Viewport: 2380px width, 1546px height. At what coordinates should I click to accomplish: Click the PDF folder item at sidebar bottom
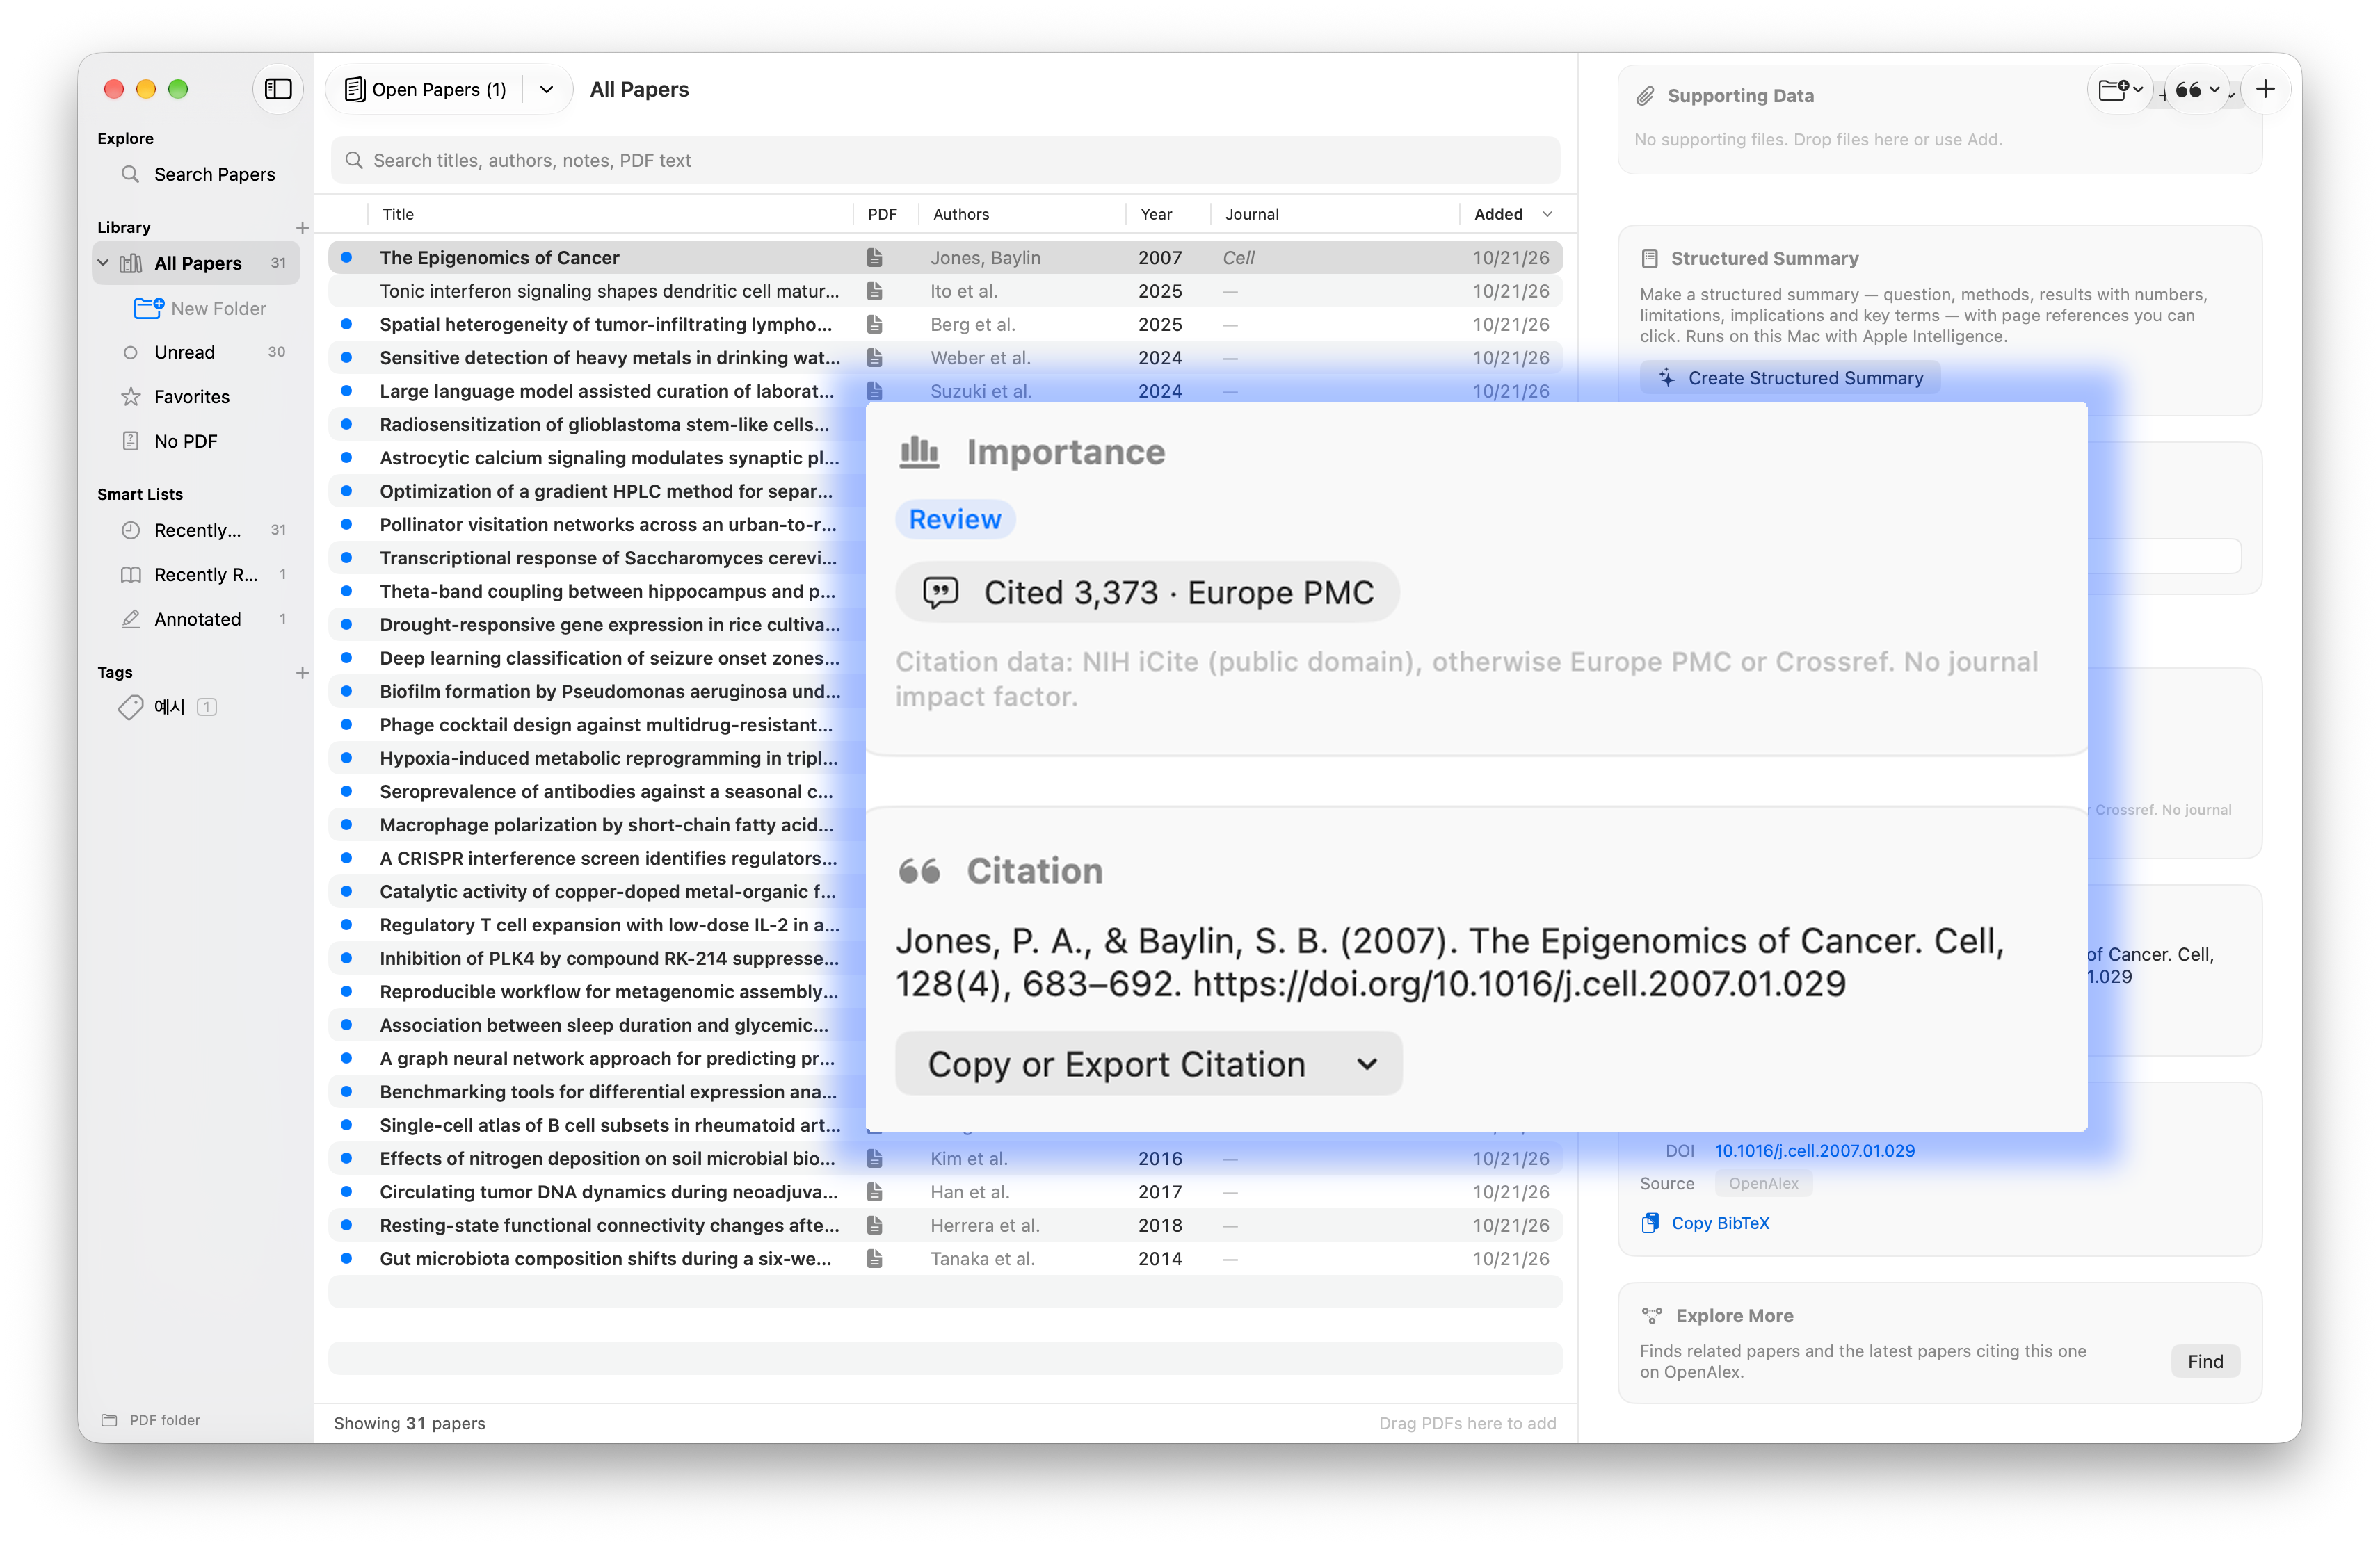point(151,1419)
